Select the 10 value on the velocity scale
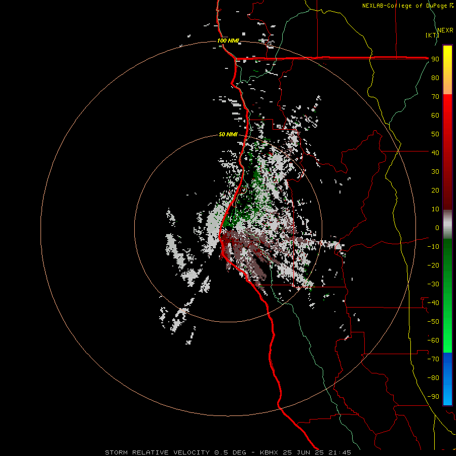 click(435, 209)
